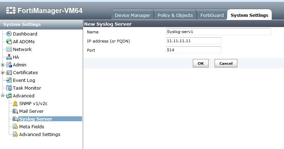Open the Policy & Objects tab
Screen dimensions: 284x149
coord(175,15)
